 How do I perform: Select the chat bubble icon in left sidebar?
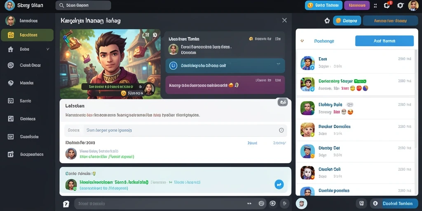click(x=11, y=83)
